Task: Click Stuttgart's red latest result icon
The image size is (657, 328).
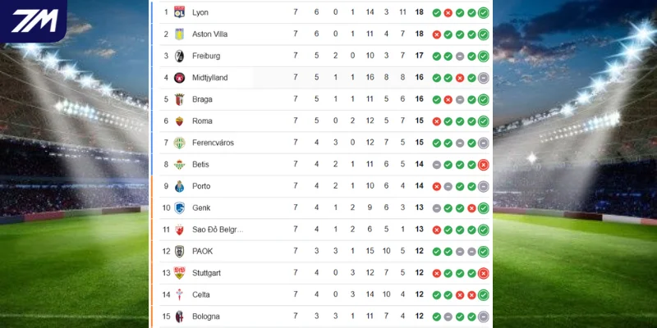Action: (484, 273)
